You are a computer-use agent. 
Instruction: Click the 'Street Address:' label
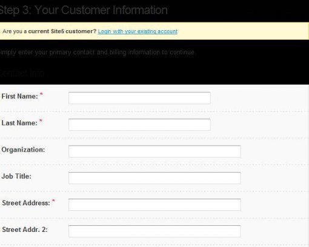pos(26,203)
